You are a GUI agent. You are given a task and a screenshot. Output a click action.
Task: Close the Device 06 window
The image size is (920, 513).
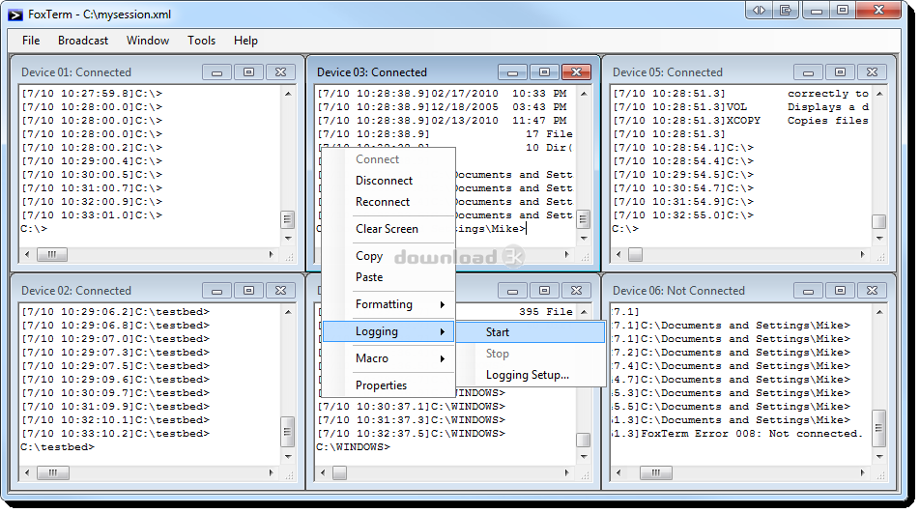pos(872,290)
